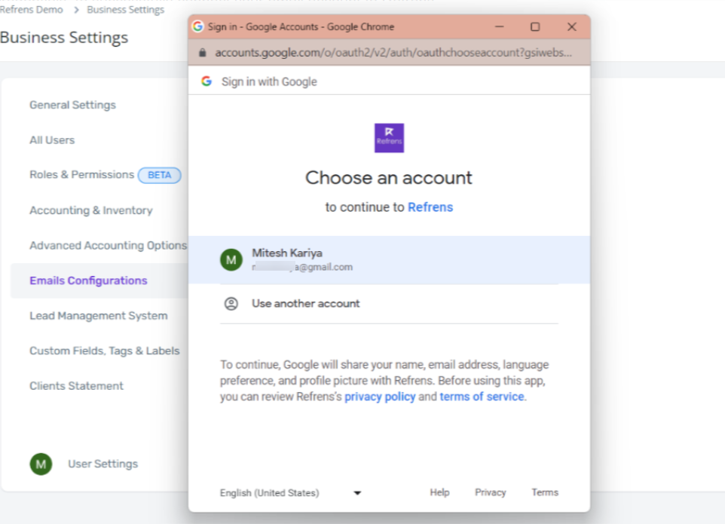
Task: Click the accounts.google.com address bar URL
Action: tap(393, 53)
